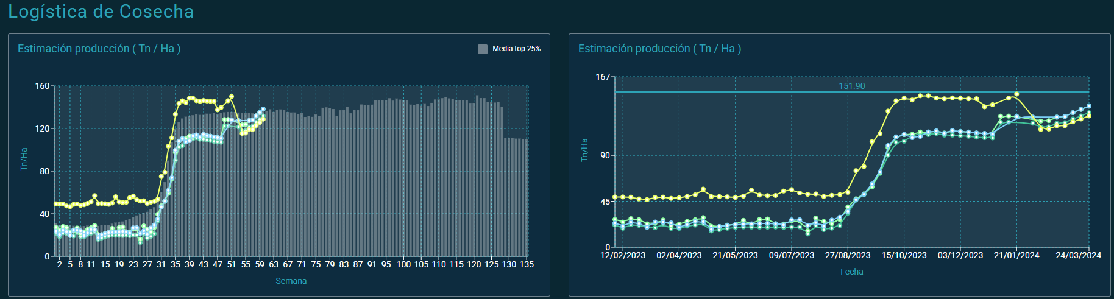Select the left chart's Estimación producción title

click(99, 49)
